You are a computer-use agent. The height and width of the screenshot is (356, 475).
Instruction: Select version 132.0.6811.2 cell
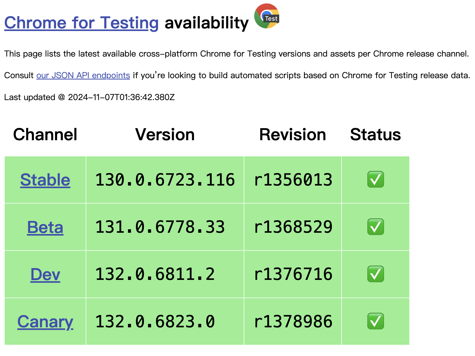tap(165, 274)
